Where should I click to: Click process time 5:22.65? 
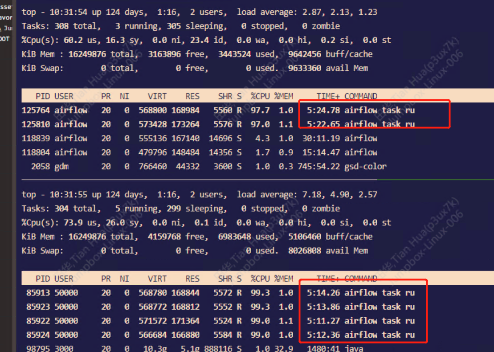pos(323,124)
